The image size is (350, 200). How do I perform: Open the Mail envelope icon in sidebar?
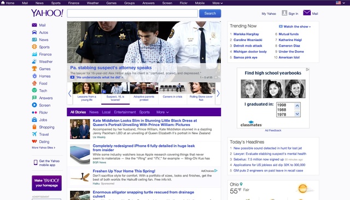click(34, 25)
